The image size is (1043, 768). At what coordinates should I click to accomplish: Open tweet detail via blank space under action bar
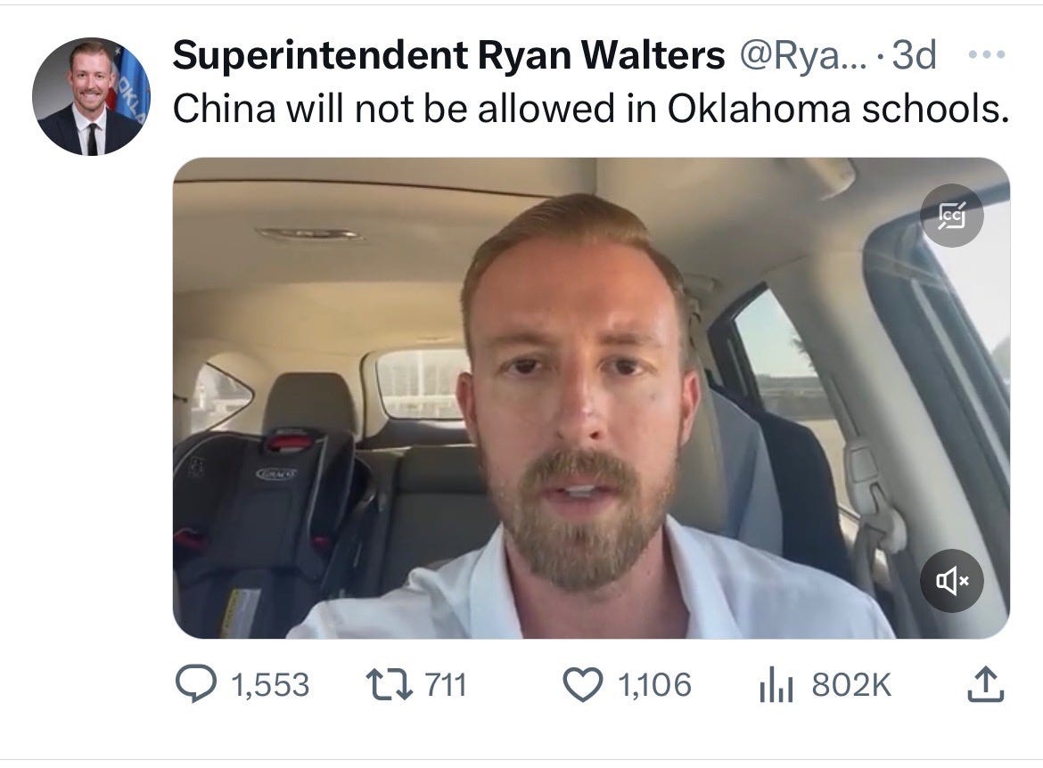coord(591,735)
